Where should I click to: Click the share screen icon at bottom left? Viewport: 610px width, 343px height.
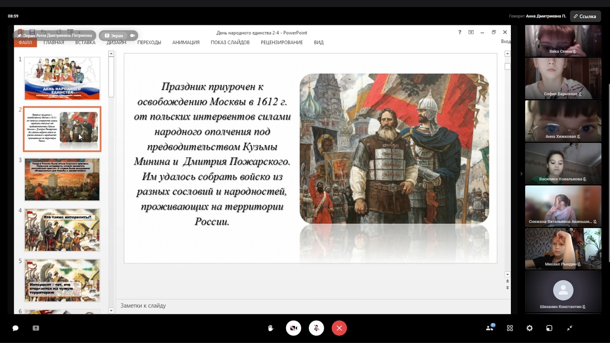point(36,328)
